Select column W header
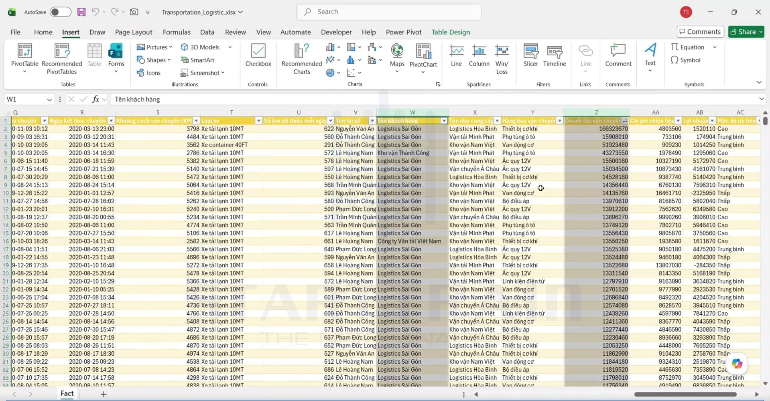Viewport: 770px width, 401px height. 412,112
